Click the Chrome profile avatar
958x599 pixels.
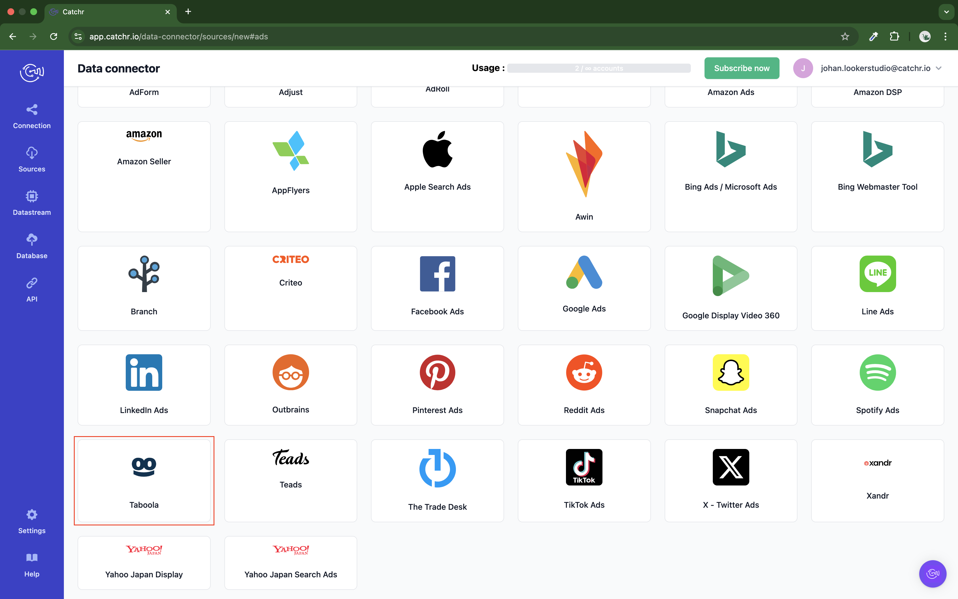(925, 37)
